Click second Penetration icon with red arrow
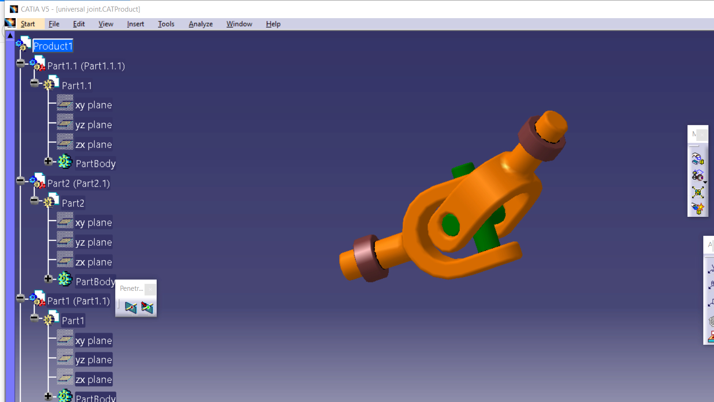This screenshot has height=402, width=714. click(147, 308)
